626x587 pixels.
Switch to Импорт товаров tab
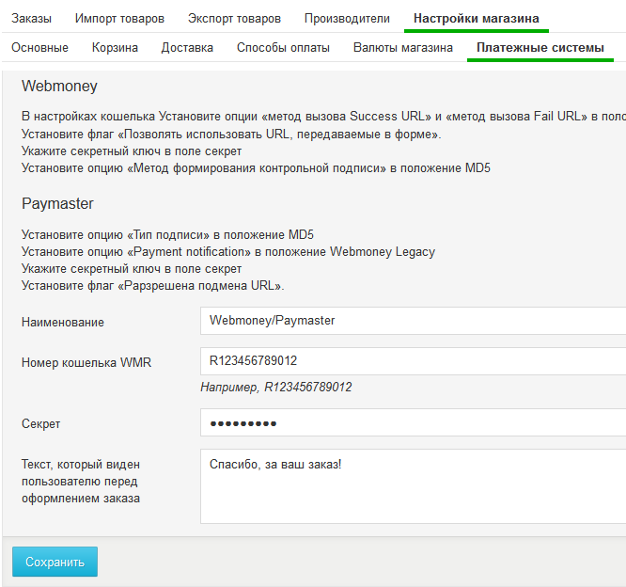(x=119, y=19)
